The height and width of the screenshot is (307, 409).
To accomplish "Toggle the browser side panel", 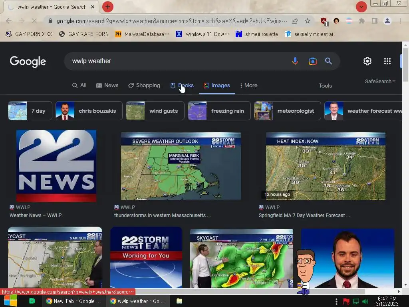I will click(x=375, y=21).
